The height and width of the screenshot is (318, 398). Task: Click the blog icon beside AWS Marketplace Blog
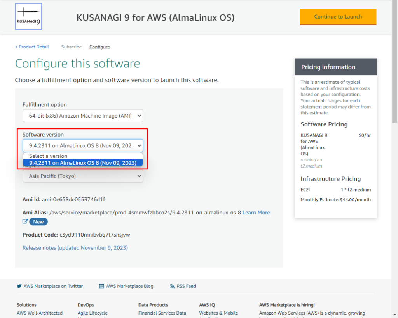click(101, 286)
